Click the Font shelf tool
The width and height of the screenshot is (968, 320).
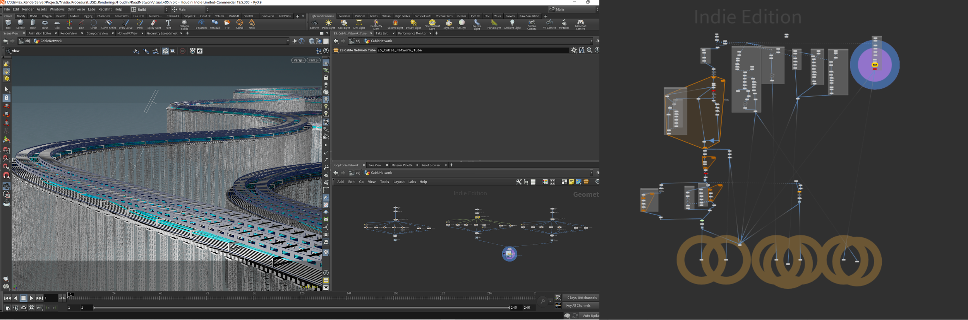click(x=168, y=24)
